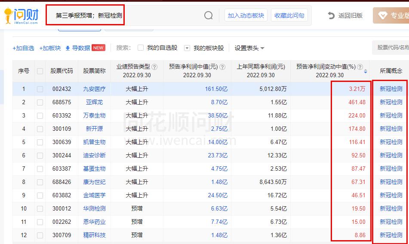Click the 所属概念 column header

pos(391,71)
